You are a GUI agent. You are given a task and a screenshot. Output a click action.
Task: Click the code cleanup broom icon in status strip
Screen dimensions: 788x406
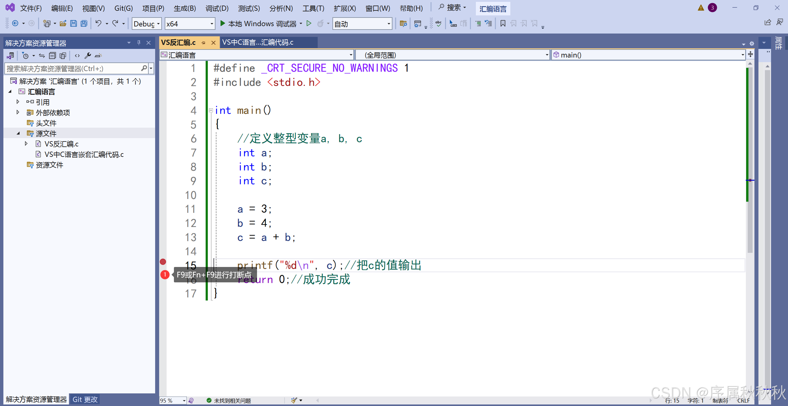pos(294,400)
